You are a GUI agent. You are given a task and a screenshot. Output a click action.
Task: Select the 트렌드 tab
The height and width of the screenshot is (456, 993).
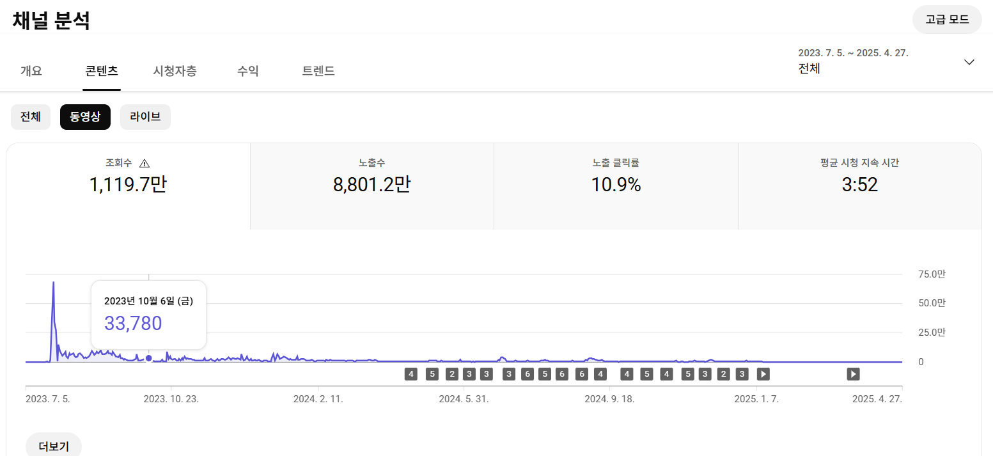[x=318, y=71]
